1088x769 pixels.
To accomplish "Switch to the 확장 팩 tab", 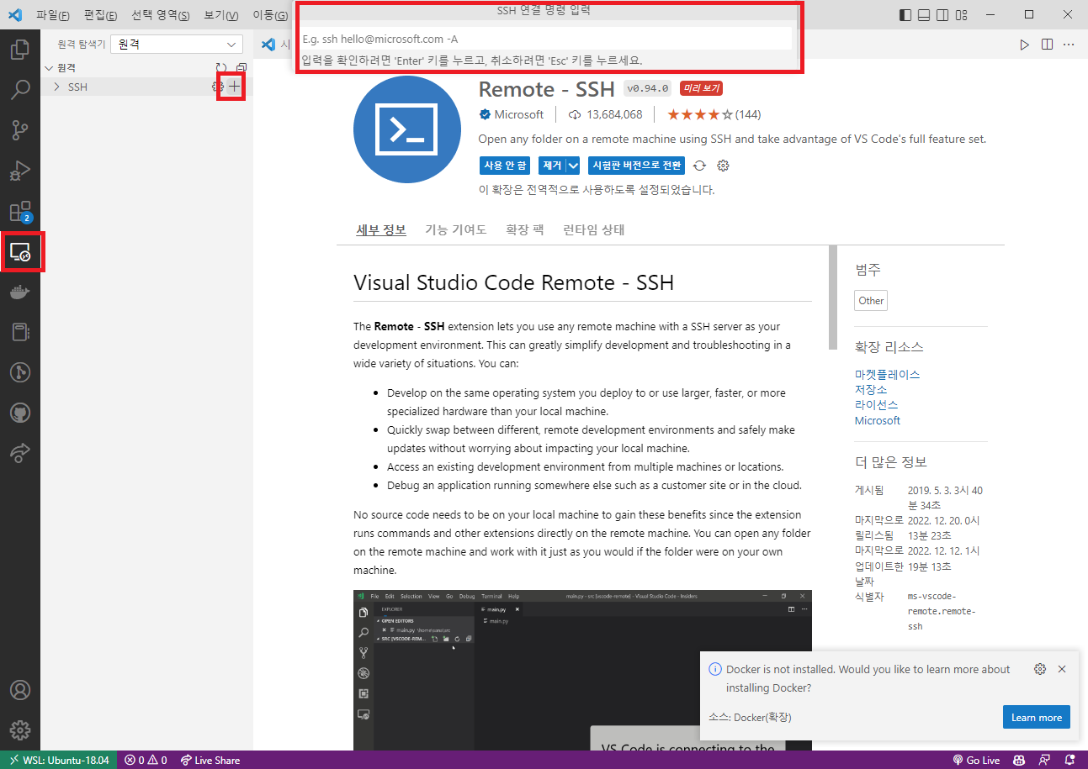I will tap(525, 229).
